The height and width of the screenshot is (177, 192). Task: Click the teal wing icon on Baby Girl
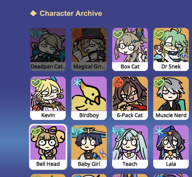[x=77, y=131]
